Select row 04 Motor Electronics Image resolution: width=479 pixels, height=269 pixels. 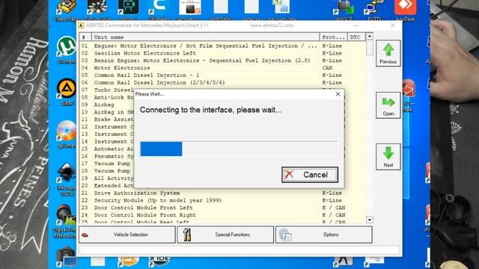click(x=222, y=68)
